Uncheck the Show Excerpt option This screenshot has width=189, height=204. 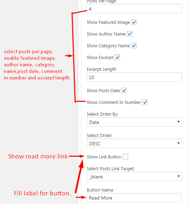click(117, 57)
